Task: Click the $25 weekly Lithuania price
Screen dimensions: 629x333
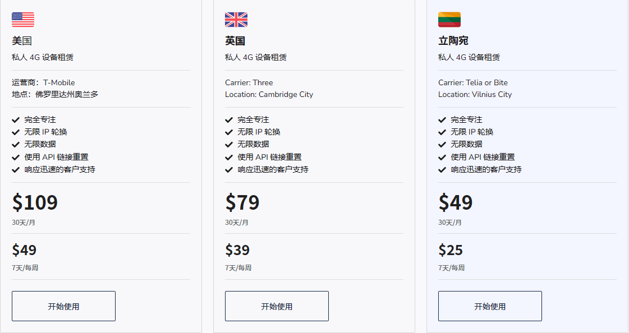Action: 451,250
